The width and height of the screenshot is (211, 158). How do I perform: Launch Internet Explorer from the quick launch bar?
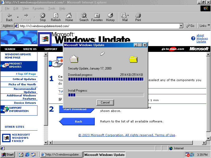coord(27,155)
